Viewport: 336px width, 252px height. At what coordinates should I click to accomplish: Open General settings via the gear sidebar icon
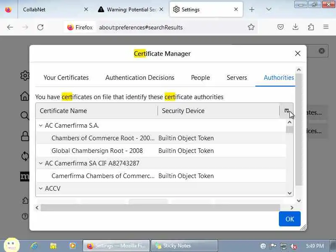(x=25, y=76)
